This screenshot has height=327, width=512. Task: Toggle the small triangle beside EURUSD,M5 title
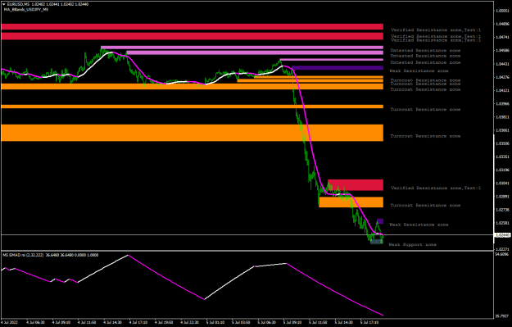click(x=4, y=4)
